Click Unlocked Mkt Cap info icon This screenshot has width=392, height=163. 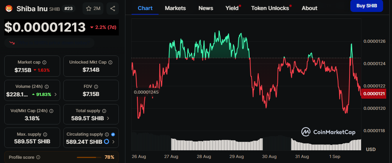[110, 62]
